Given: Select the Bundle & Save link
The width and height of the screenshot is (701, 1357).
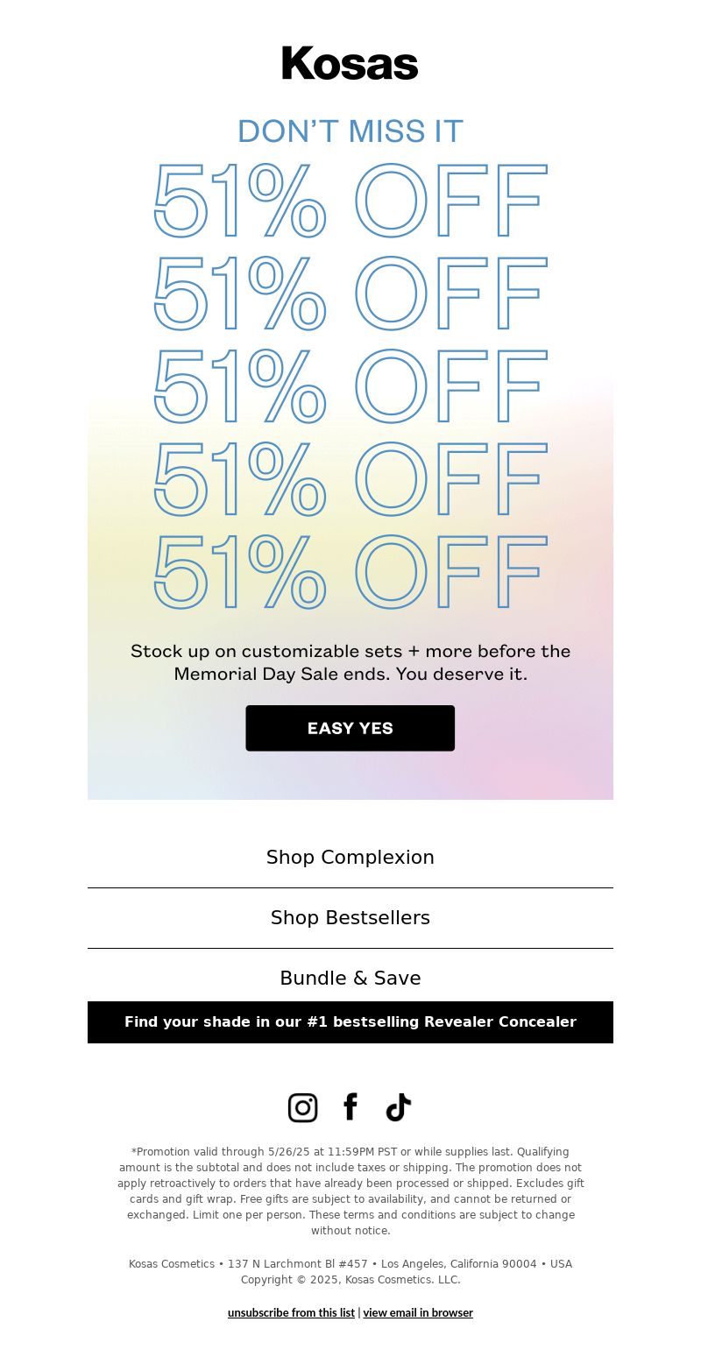Looking at the screenshot, I should 350,978.
